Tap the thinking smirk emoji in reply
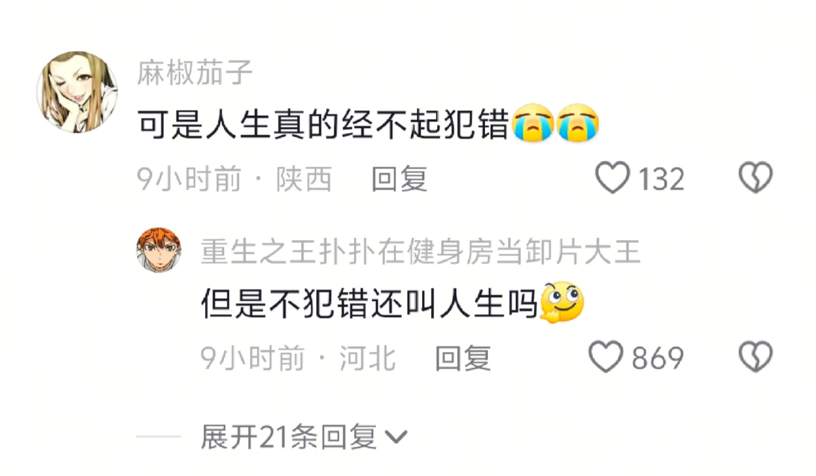The image size is (816, 476). pos(561,302)
